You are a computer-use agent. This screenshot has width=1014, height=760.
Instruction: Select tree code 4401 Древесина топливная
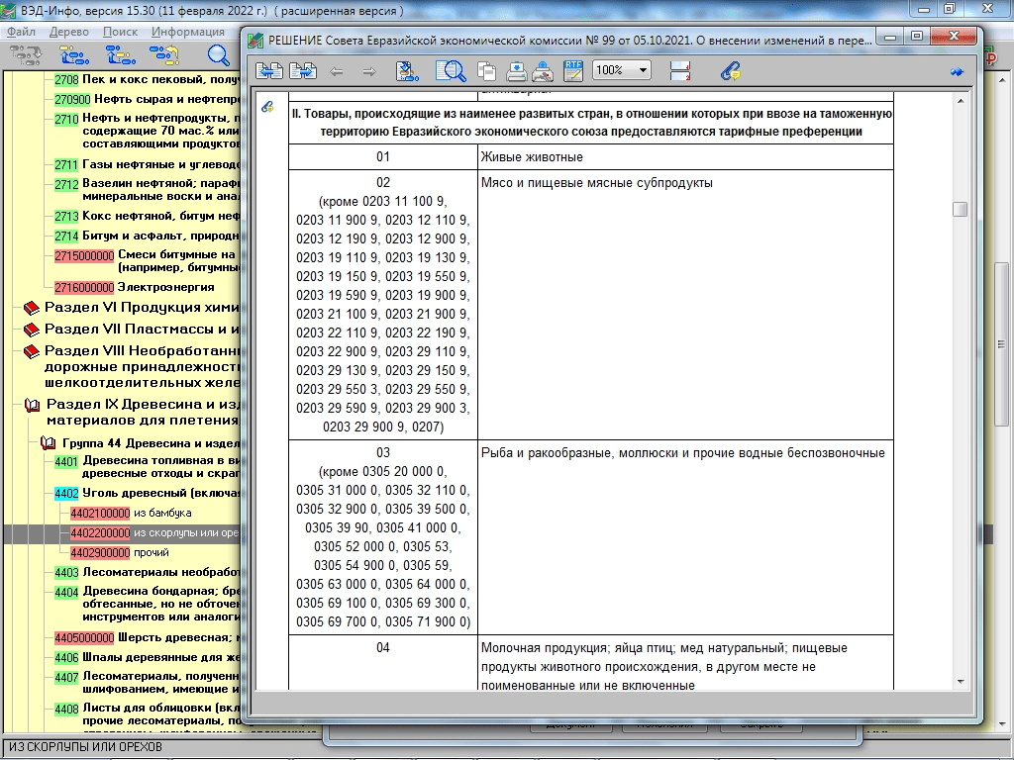[x=66, y=461]
